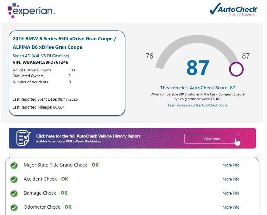
Task: Click the No. of Historical Events value 103
Action: pos(72,70)
